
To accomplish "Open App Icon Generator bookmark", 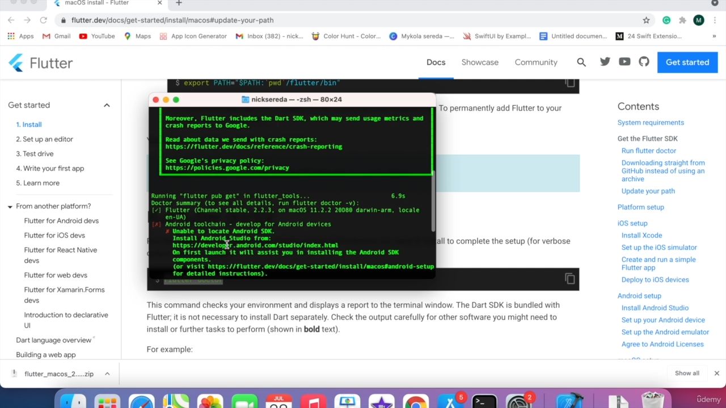I will [x=193, y=36].
